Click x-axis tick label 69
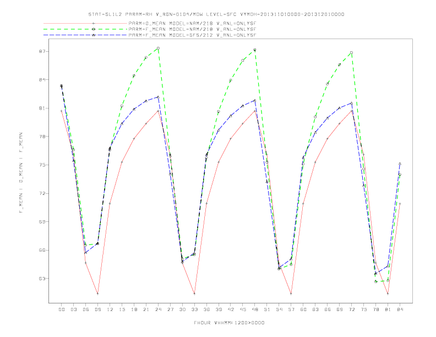Viewport: 436px width, 337px height. (340, 309)
